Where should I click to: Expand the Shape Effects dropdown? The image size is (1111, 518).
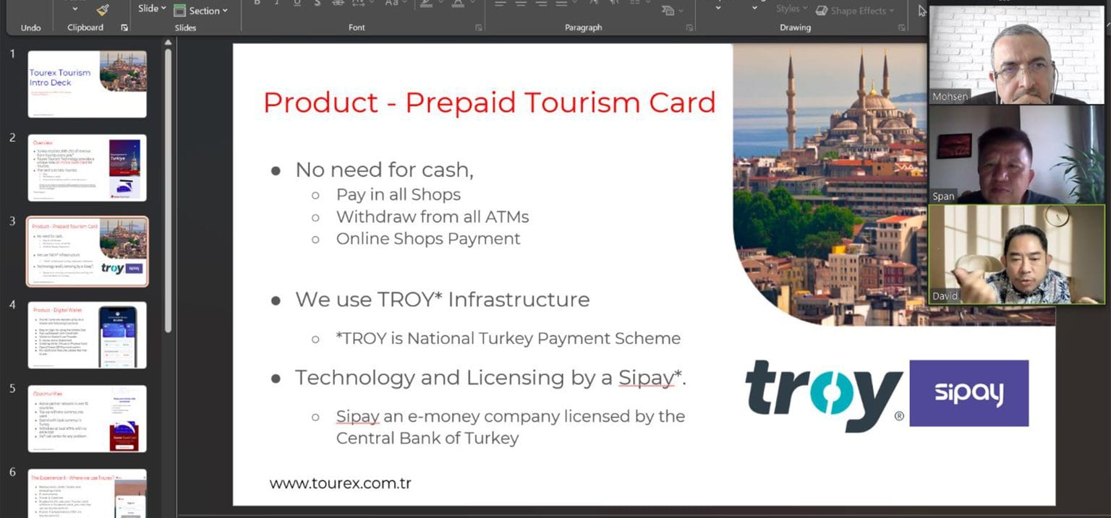(855, 10)
